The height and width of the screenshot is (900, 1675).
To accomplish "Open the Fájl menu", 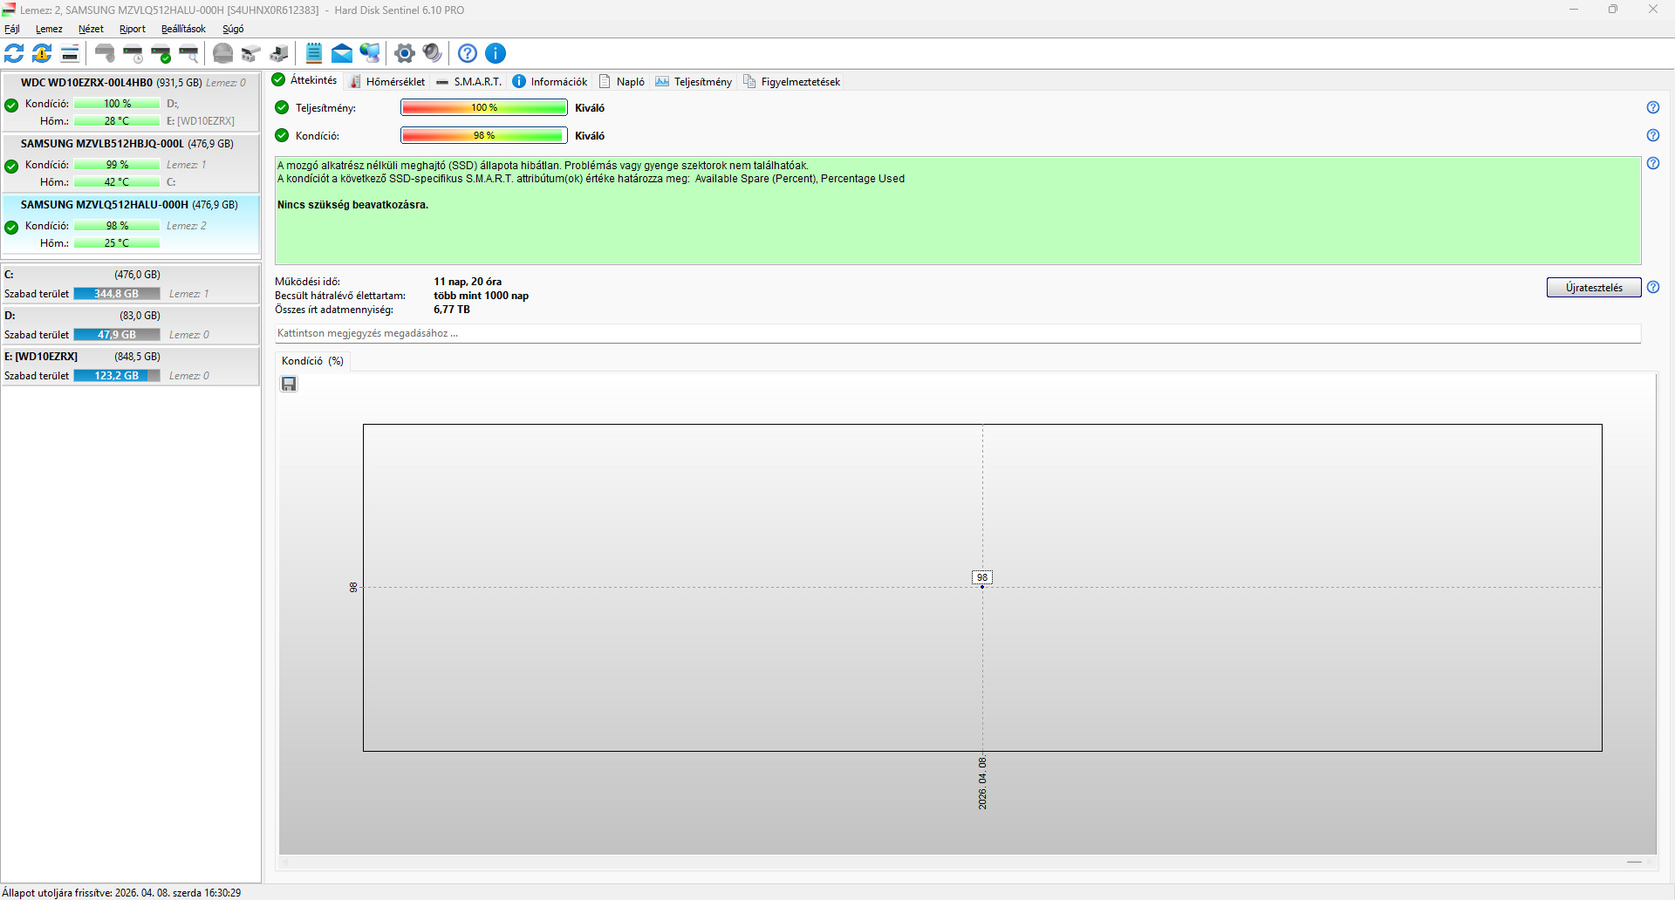I will (x=12, y=29).
